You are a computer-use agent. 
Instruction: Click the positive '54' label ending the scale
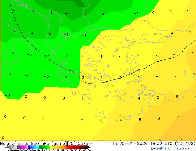coord(89,150)
